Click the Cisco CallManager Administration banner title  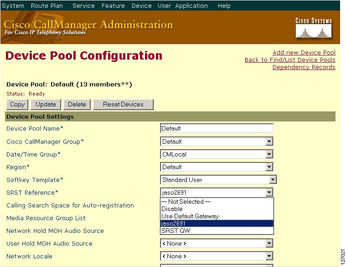point(88,25)
